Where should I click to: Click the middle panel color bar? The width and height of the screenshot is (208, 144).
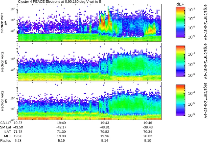pyautogui.click(x=180, y=61)
